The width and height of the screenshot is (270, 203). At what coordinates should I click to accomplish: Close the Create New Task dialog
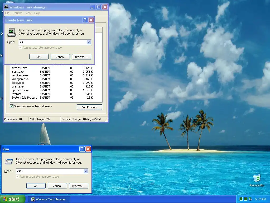91,20
